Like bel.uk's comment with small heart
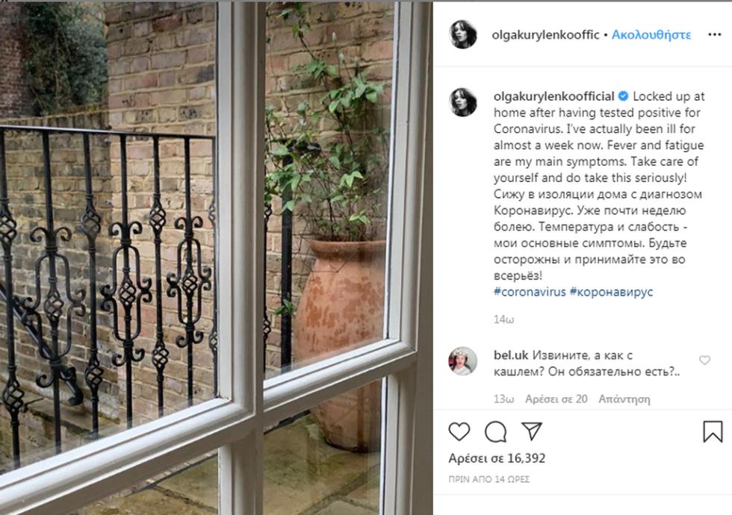This screenshot has width=732, height=515. tap(704, 360)
